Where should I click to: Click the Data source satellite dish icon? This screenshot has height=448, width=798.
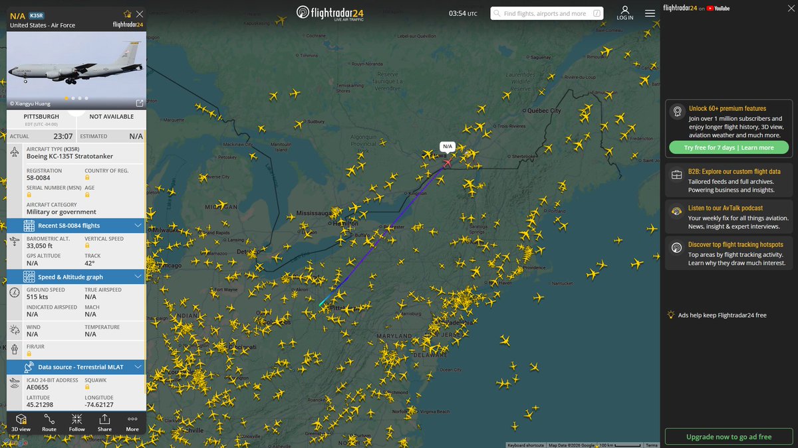coord(29,366)
